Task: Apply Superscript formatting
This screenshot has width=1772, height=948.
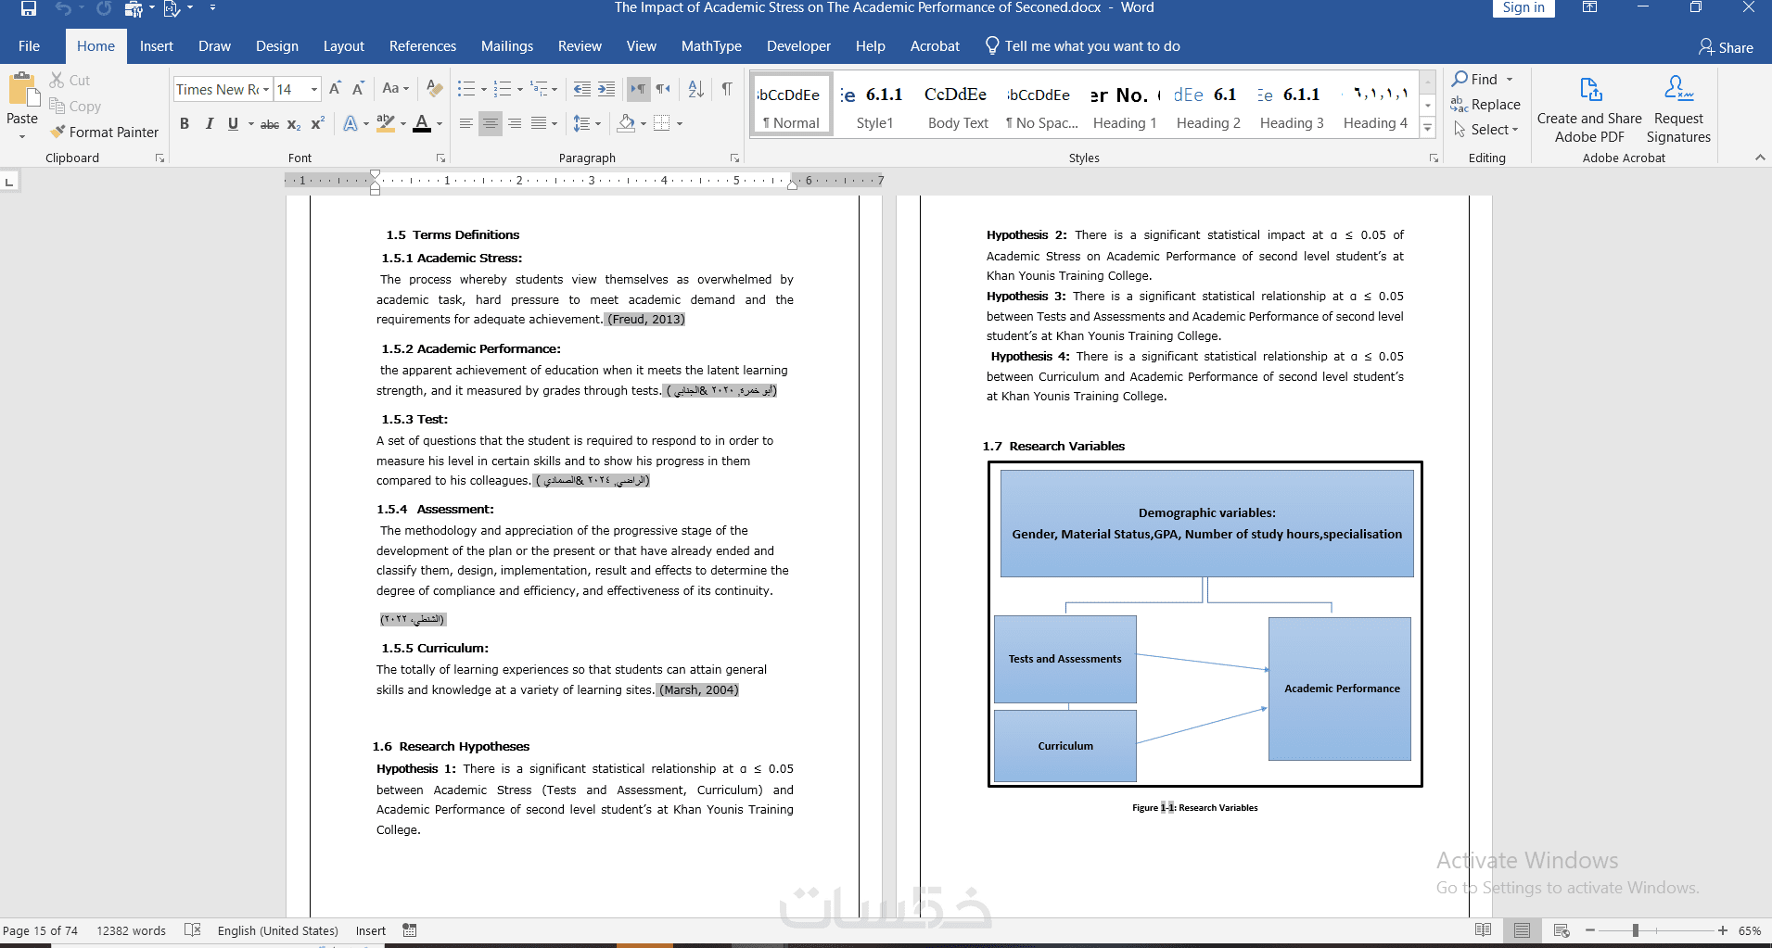Action: point(317,124)
